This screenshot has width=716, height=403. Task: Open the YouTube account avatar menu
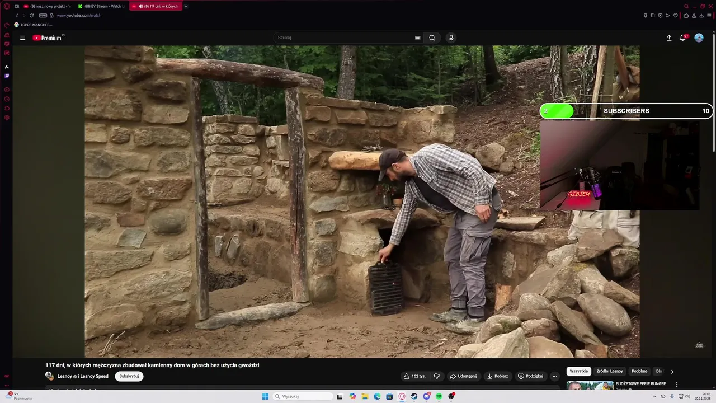tap(699, 38)
